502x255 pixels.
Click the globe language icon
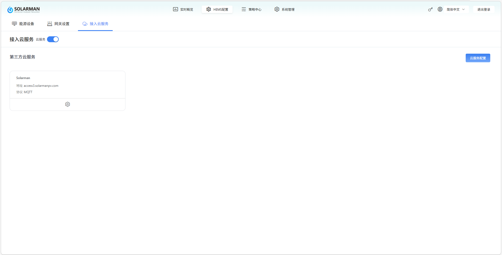click(x=440, y=9)
